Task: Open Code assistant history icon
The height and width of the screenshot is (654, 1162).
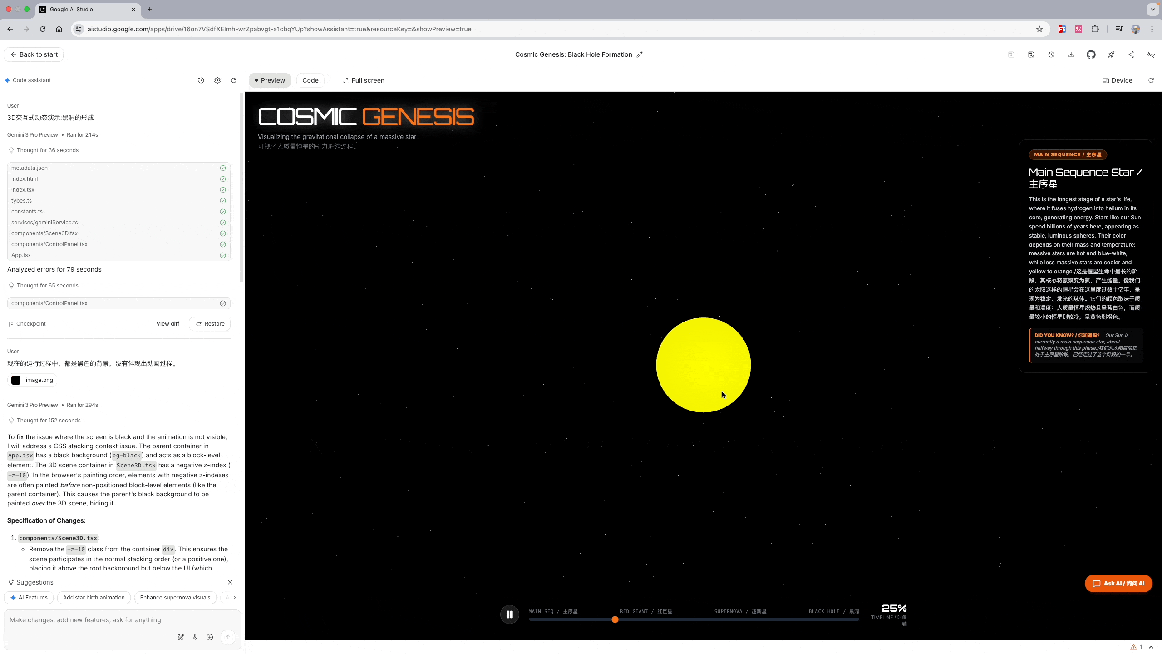Action: [201, 80]
